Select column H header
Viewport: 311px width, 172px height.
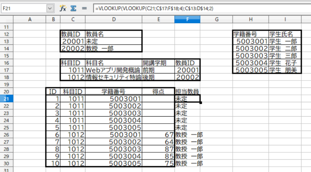251,19
